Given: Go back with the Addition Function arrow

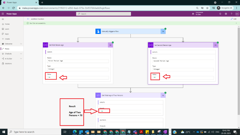Looking at the screenshot, I should click(28, 19).
